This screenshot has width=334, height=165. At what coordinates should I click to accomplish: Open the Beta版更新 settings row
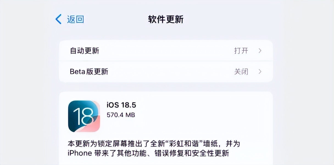coord(166,72)
